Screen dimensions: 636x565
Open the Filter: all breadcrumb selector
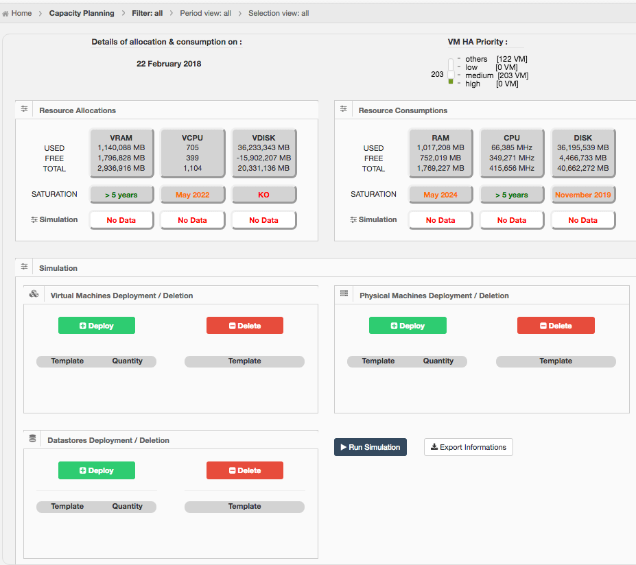[x=148, y=13]
